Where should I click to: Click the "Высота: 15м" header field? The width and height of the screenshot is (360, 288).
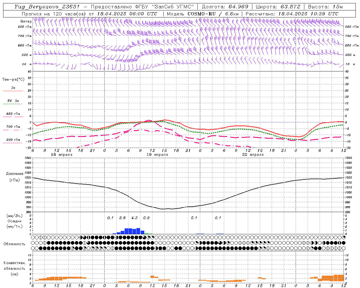click(325, 7)
